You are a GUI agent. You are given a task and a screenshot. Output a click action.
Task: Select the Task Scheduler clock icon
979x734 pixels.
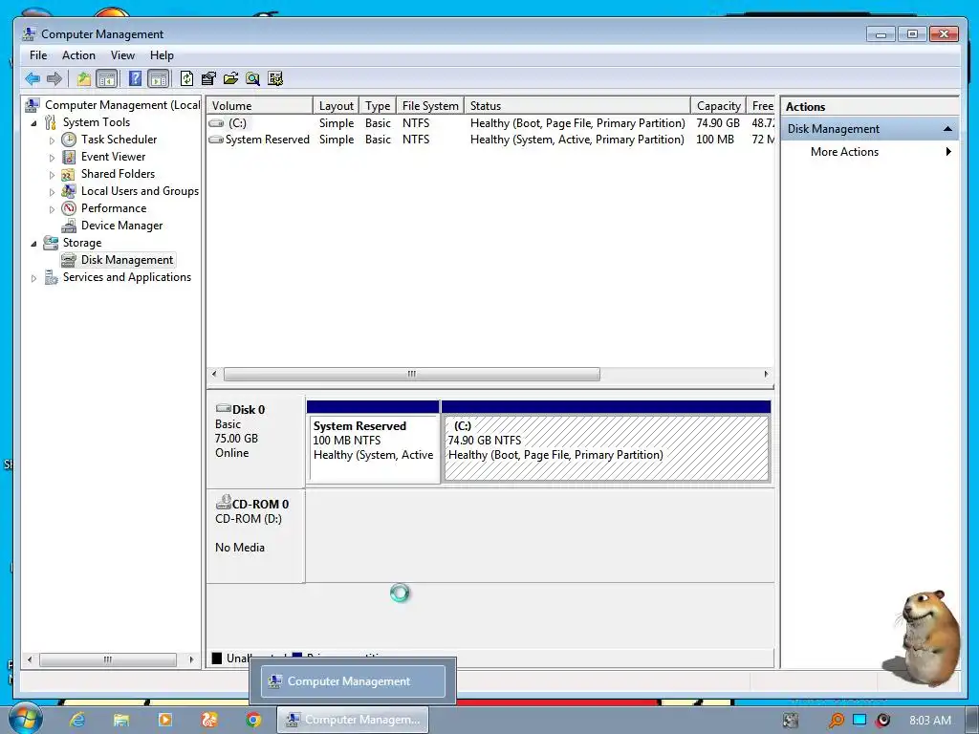tap(69, 140)
